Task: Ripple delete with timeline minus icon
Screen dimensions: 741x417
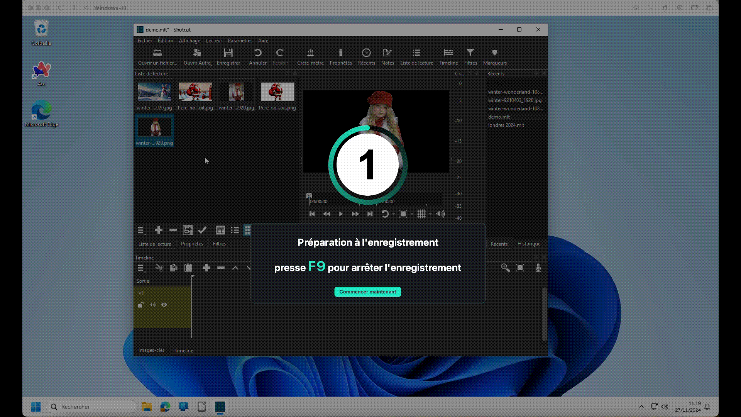Action: pos(221,268)
